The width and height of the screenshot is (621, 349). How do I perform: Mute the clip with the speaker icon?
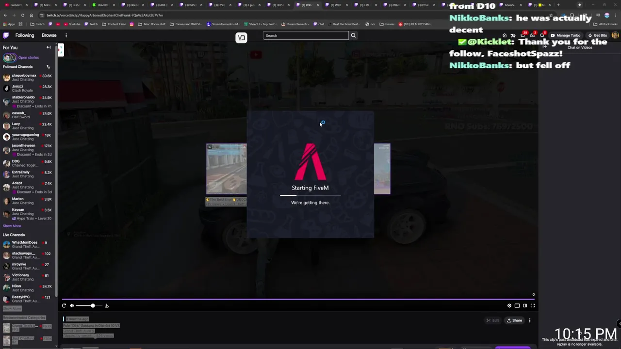(72, 305)
